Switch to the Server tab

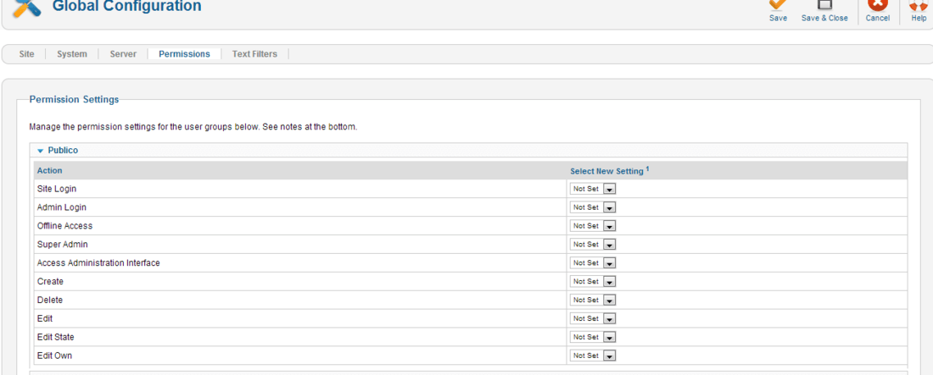[123, 54]
